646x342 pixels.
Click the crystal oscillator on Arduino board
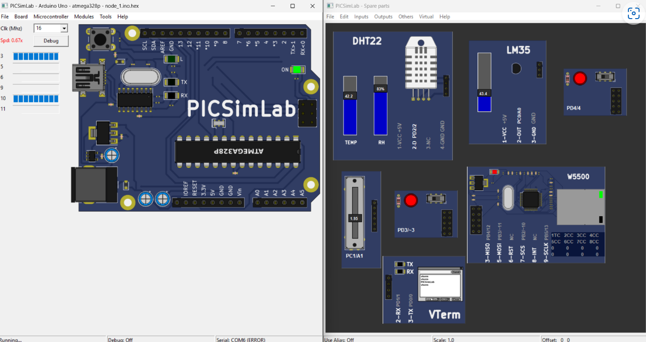click(x=141, y=77)
